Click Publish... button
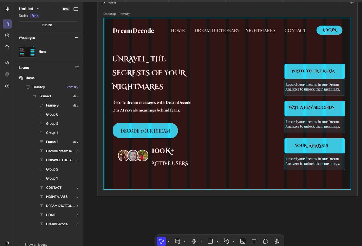 coord(48,25)
